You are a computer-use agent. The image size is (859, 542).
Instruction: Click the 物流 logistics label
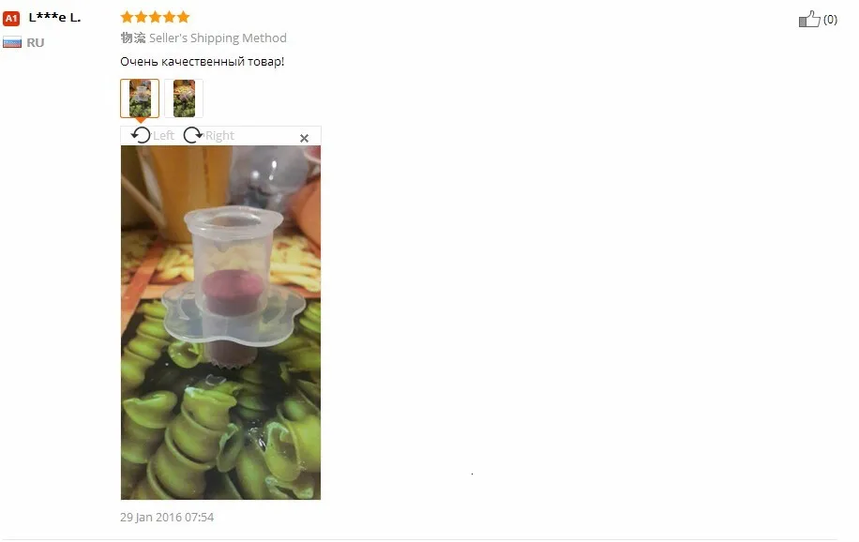click(x=133, y=38)
